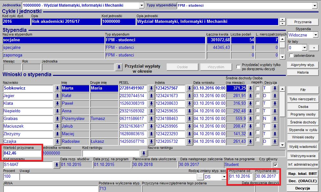Open Rodzaj zmiany styp. DS dropdown
Viewport: 321px width, 192px height.
coord(224,177)
